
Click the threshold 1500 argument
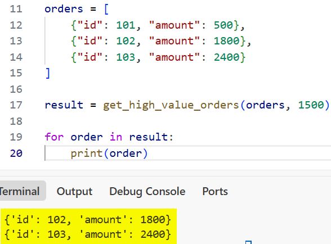[311, 105]
